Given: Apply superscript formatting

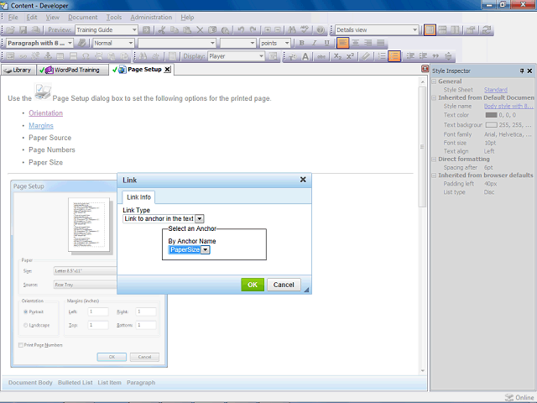Looking at the screenshot, I should point(350,56).
